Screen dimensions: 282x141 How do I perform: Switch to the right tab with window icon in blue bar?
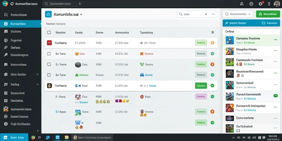(269, 23)
